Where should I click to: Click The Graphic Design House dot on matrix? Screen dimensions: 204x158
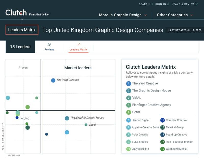tap(67, 118)
